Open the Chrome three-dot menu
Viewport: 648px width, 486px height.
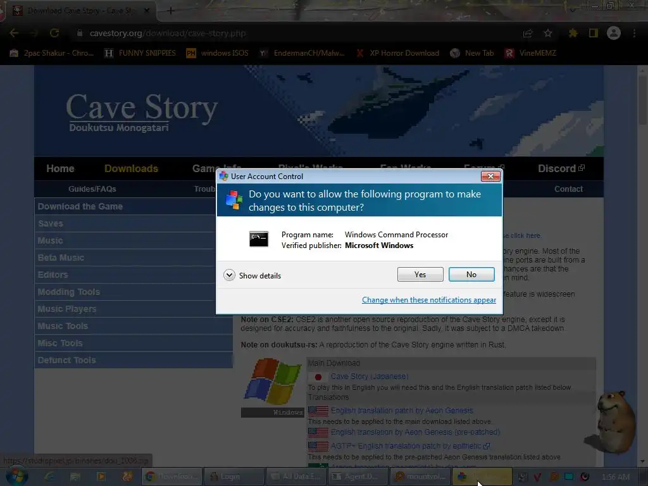634,33
